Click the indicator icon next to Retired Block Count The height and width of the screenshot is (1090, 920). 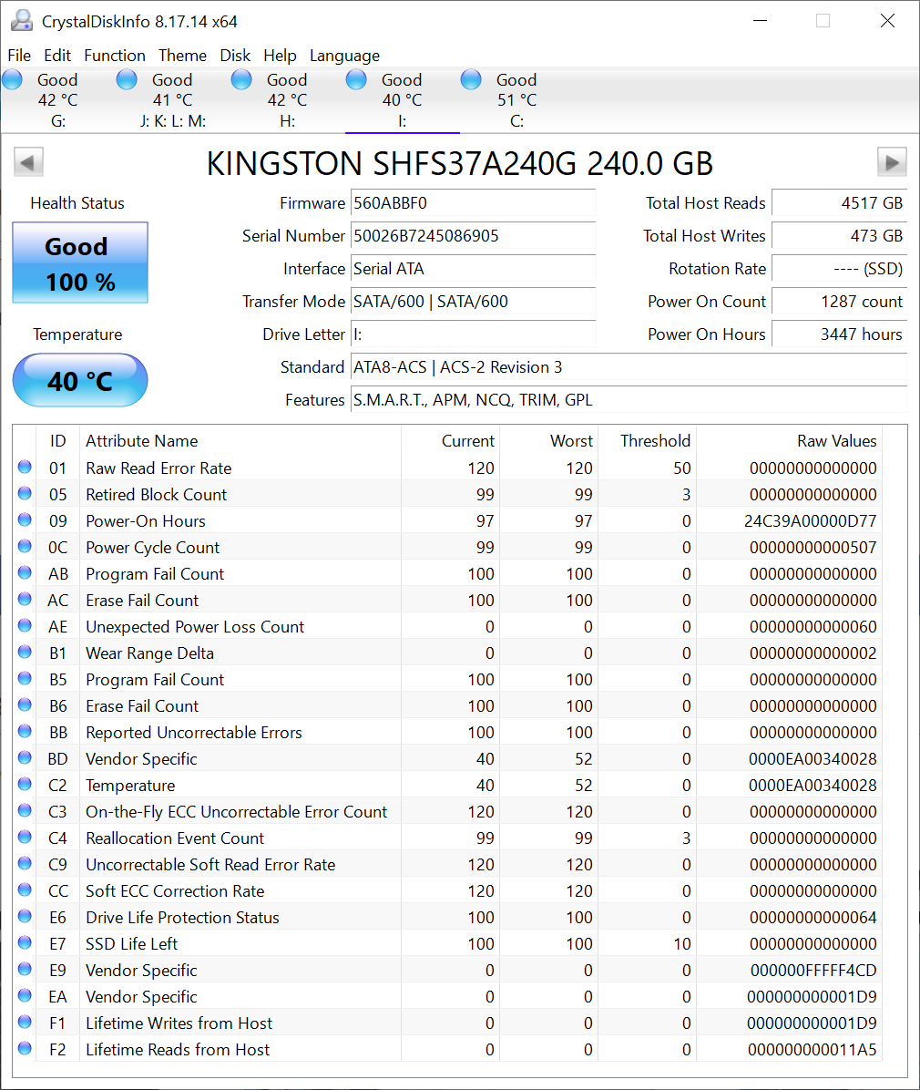tap(25, 494)
